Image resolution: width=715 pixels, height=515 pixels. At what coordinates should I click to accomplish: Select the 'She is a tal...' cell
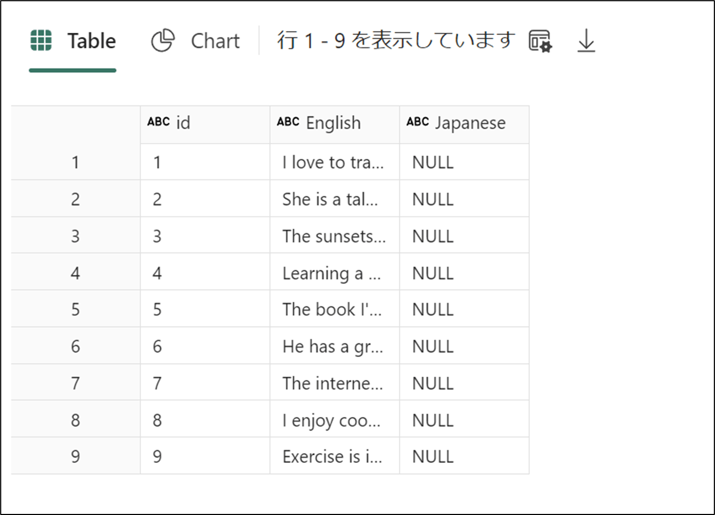click(x=330, y=200)
